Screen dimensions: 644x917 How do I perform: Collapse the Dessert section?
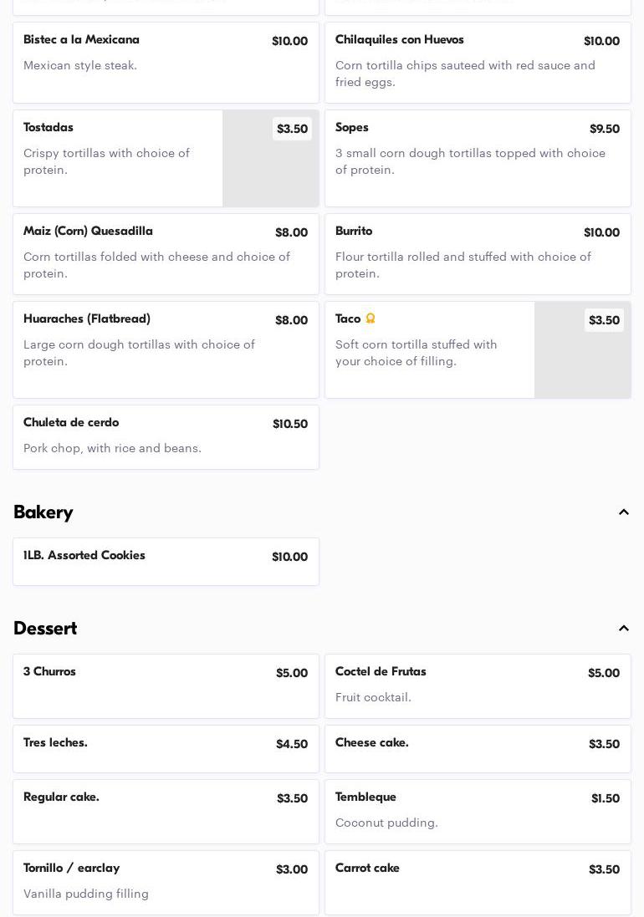623,629
